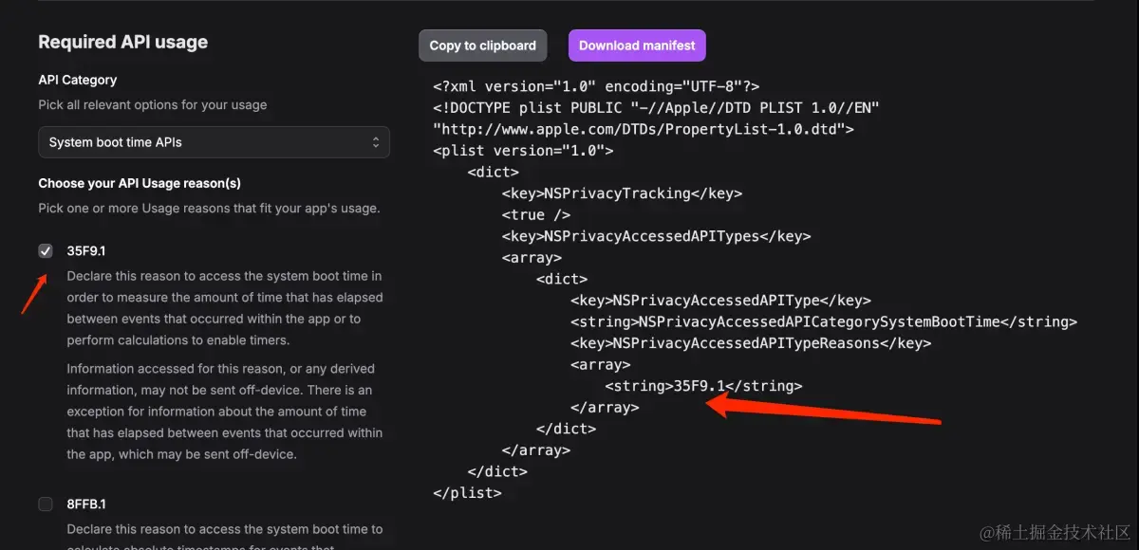This screenshot has width=1139, height=550.
Task: Click the xml version declaration line
Action: (596, 86)
